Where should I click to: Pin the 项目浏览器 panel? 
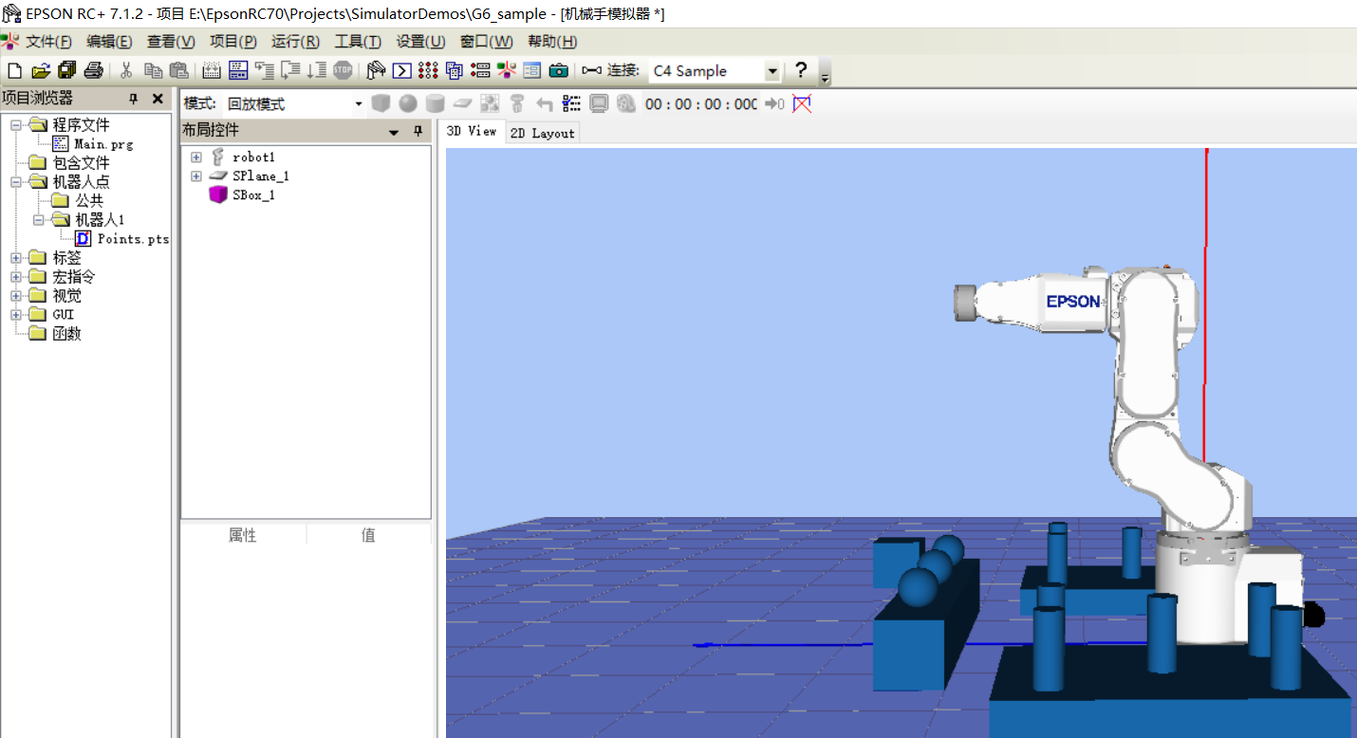tap(134, 99)
